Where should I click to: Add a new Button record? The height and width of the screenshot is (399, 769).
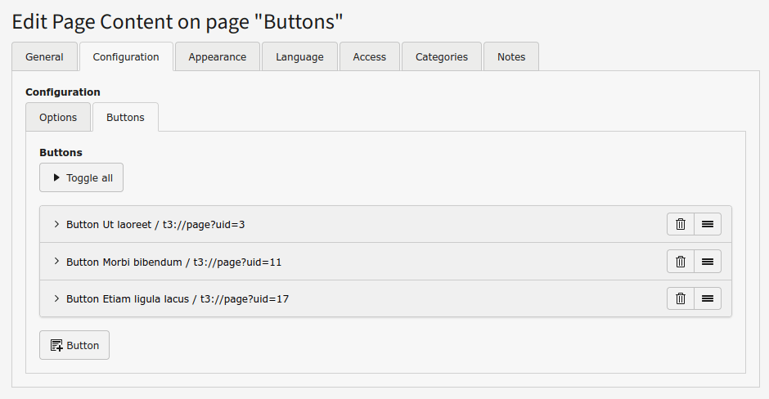[x=74, y=345]
